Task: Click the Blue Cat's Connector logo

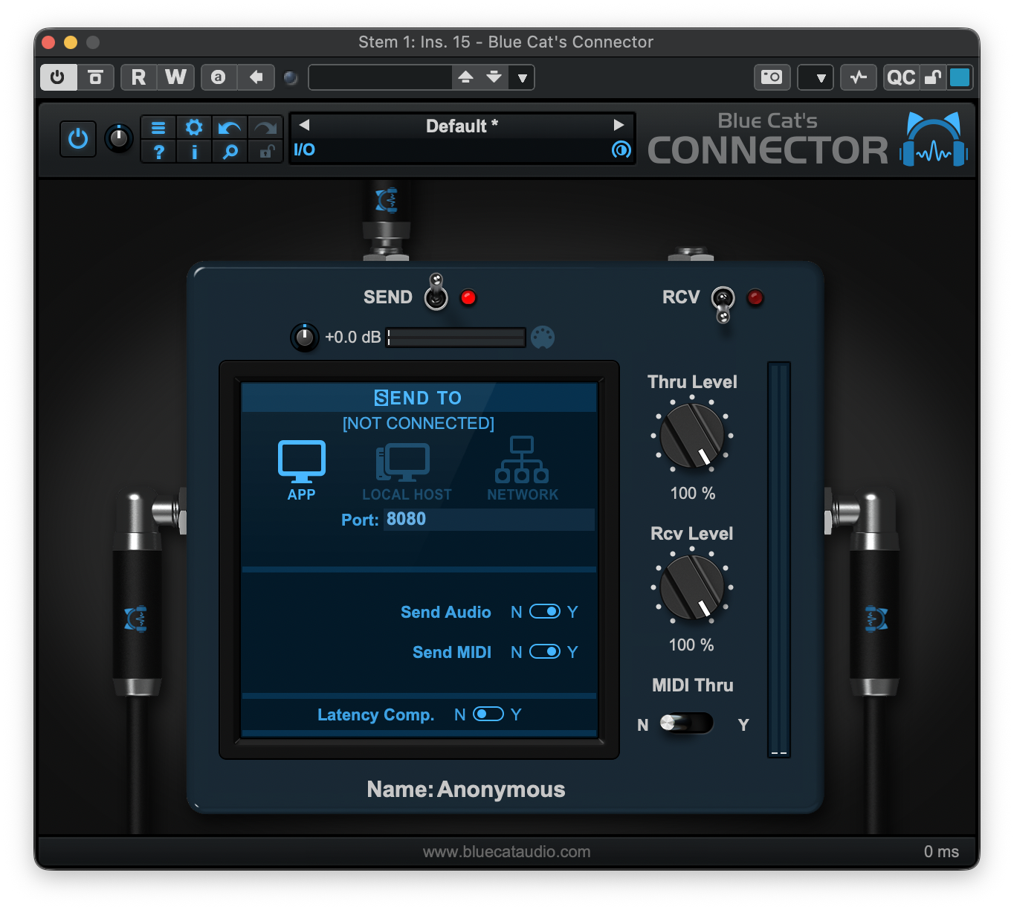Action: click(807, 140)
